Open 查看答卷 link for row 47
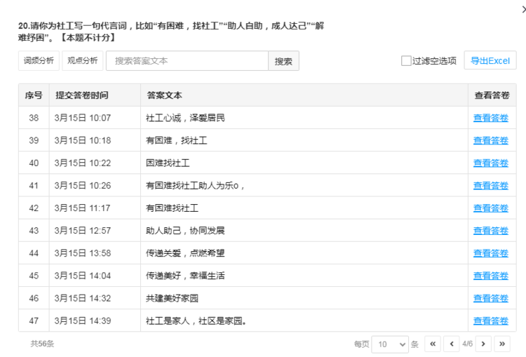526x357 pixels. [x=490, y=321]
